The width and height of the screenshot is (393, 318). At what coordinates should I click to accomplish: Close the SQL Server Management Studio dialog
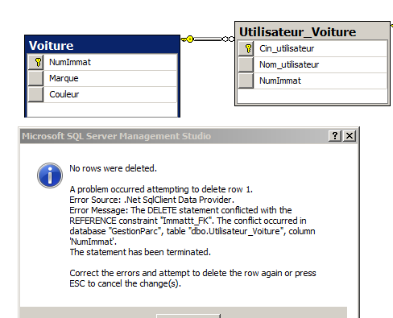pyautogui.click(x=350, y=136)
